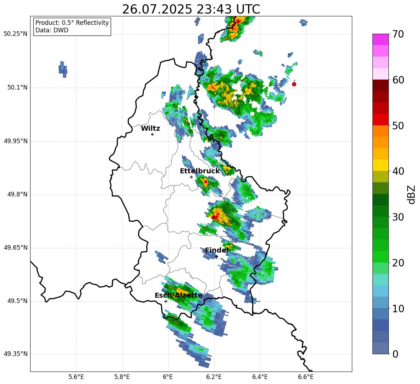This screenshot has width=420, height=384.
Task: Click the colorbar label 60
Action: click(x=398, y=80)
